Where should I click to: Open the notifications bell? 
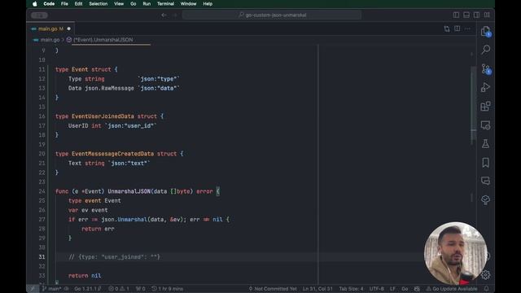(x=487, y=289)
